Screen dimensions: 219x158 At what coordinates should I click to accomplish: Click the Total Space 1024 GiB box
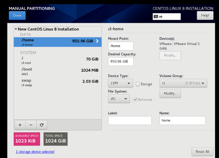55,139
